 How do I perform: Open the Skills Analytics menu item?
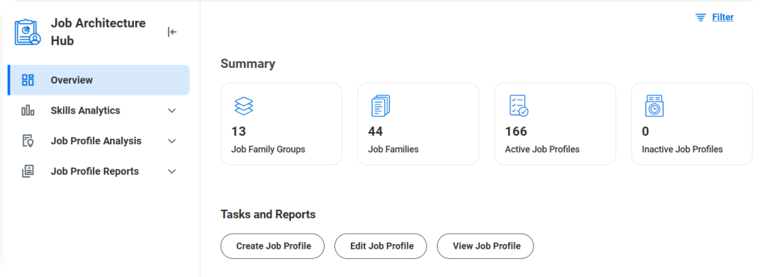point(99,111)
